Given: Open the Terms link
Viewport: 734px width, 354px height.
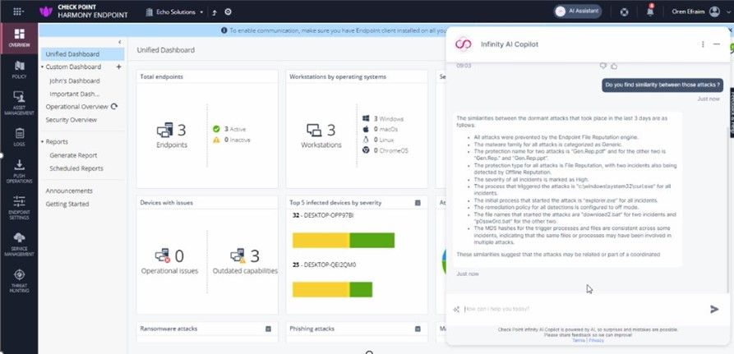Looking at the screenshot, I should pyautogui.click(x=579, y=340).
